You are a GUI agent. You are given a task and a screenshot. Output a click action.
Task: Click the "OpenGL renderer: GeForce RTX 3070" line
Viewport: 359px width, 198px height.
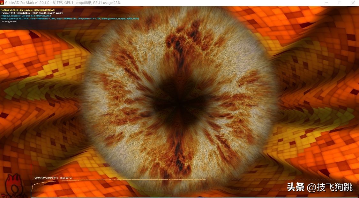[26, 16]
